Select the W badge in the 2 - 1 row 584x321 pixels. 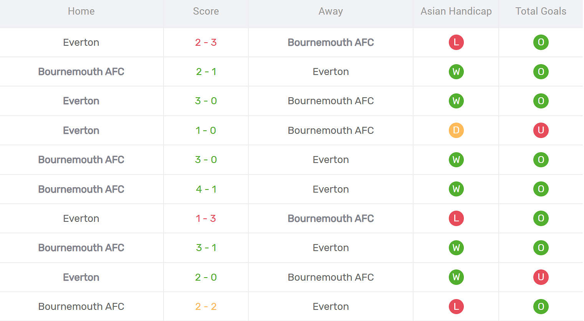click(x=456, y=72)
